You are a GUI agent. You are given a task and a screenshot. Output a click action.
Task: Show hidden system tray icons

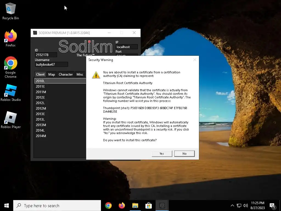tap(232, 206)
